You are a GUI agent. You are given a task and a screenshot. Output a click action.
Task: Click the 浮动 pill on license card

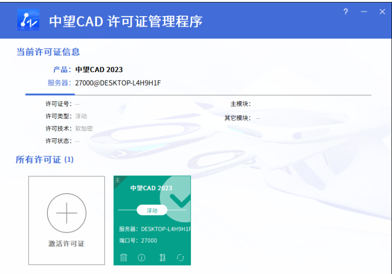[x=152, y=211]
